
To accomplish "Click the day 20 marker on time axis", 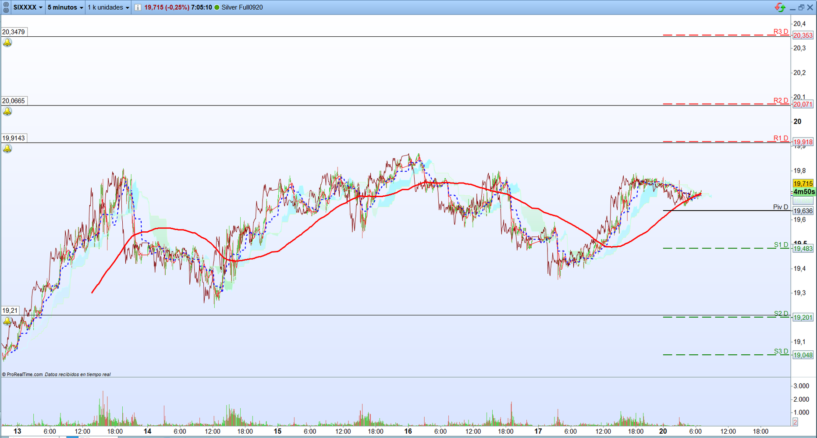I will 663,431.
